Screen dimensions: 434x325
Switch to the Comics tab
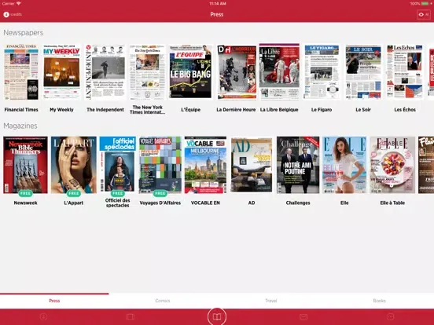coord(163,301)
